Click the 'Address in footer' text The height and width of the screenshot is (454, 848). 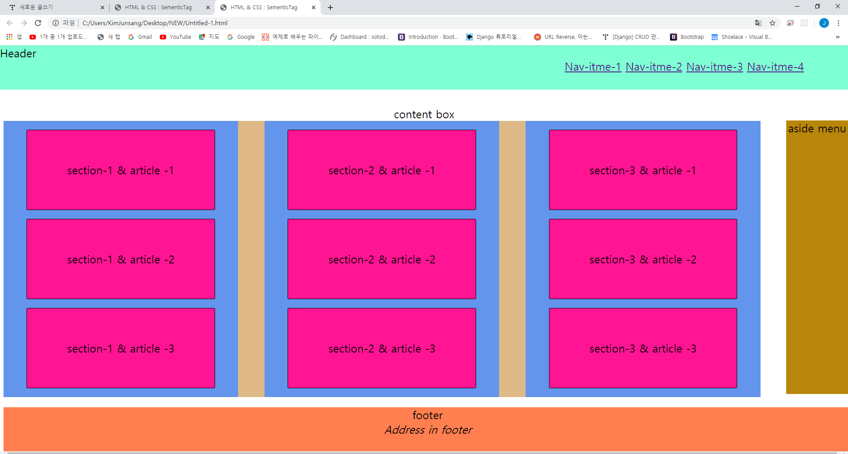click(428, 430)
